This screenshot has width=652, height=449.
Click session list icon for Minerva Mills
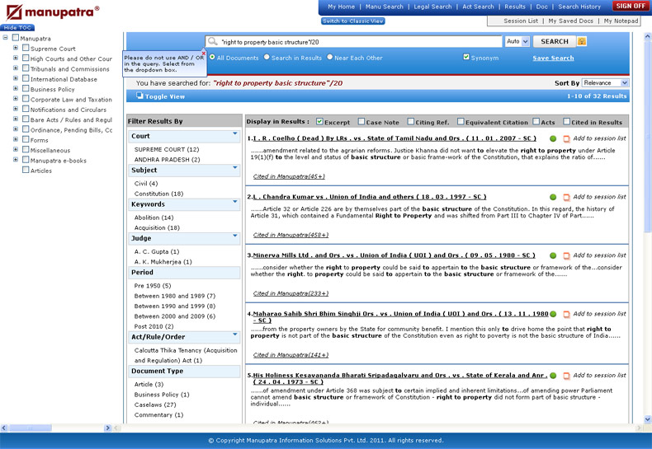(x=566, y=255)
